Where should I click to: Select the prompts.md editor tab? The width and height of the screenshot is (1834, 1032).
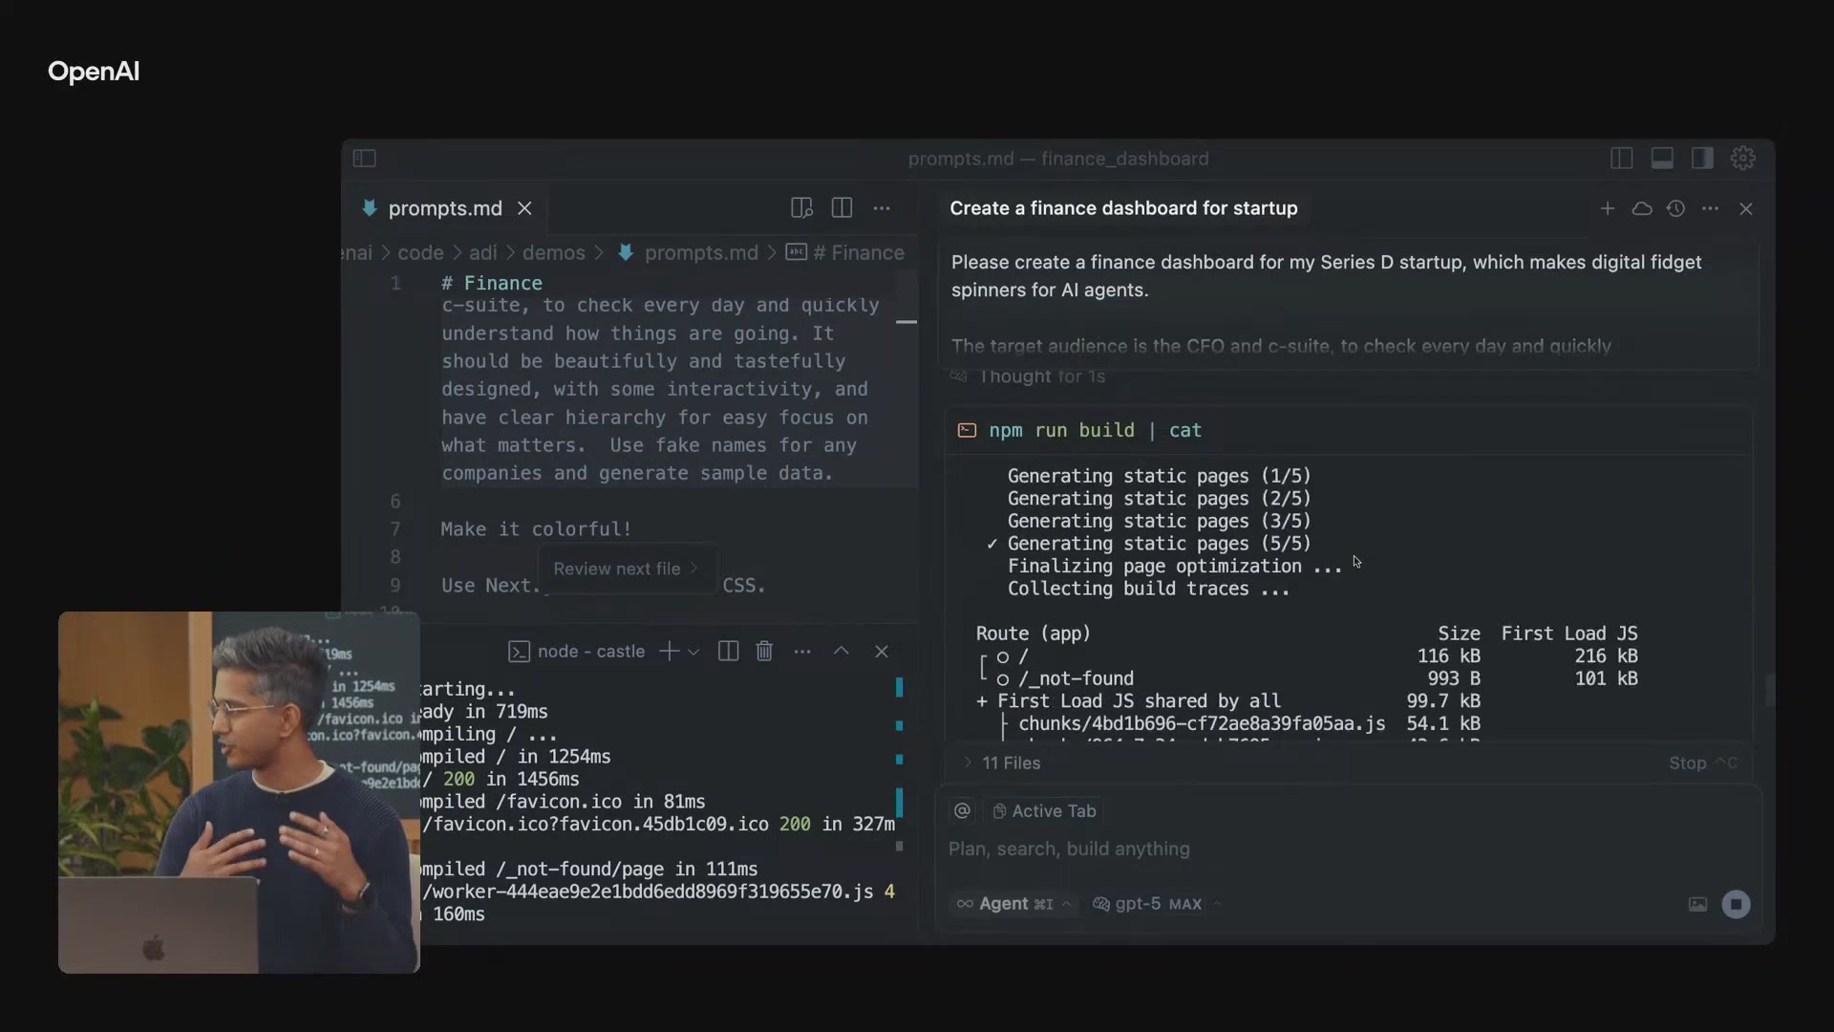[444, 208]
